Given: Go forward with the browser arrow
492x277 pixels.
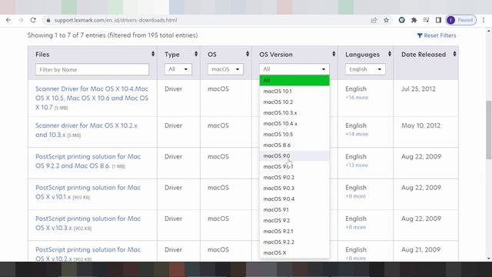Looking at the screenshot, I should click(21, 20).
